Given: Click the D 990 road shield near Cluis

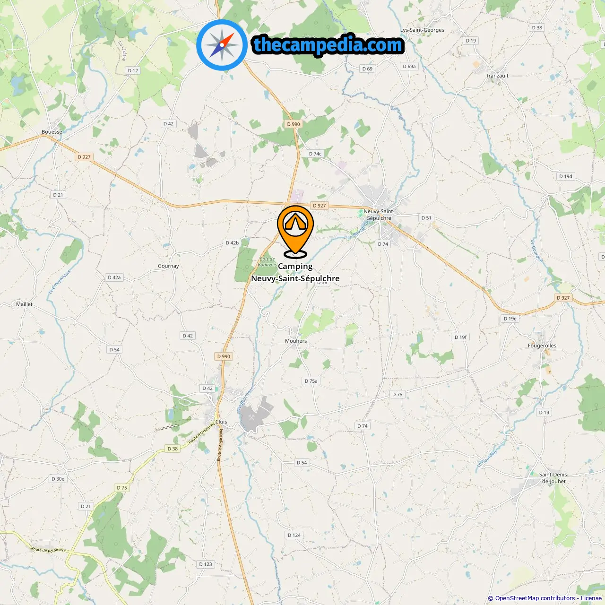Looking at the screenshot, I should [x=224, y=356].
